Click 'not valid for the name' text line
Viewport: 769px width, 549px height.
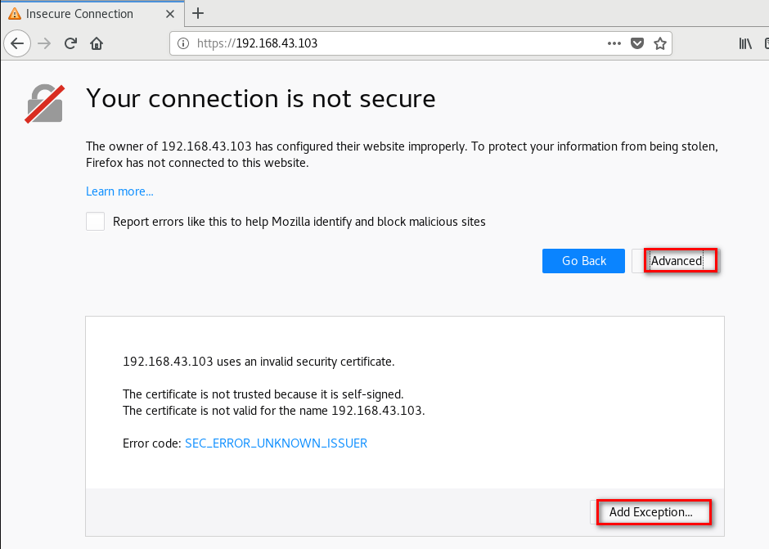pyautogui.click(x=274, y=411)
